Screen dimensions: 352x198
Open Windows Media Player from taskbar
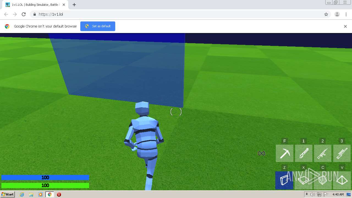click(40, 194)
